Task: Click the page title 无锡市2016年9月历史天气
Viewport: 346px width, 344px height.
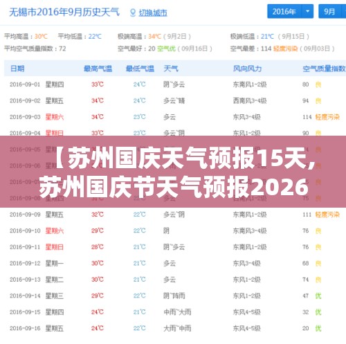Action: [x=64, y=12]
